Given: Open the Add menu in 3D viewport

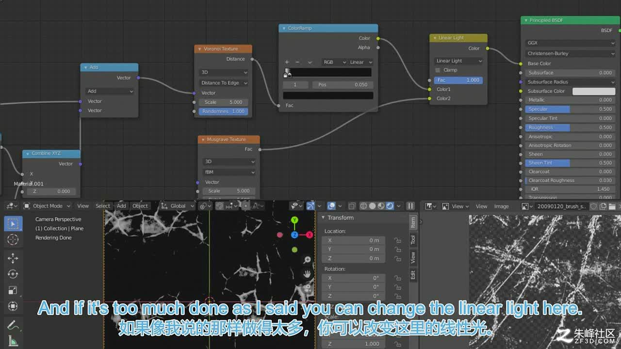Looking at the screenshot, I should [x=121, y=206].
